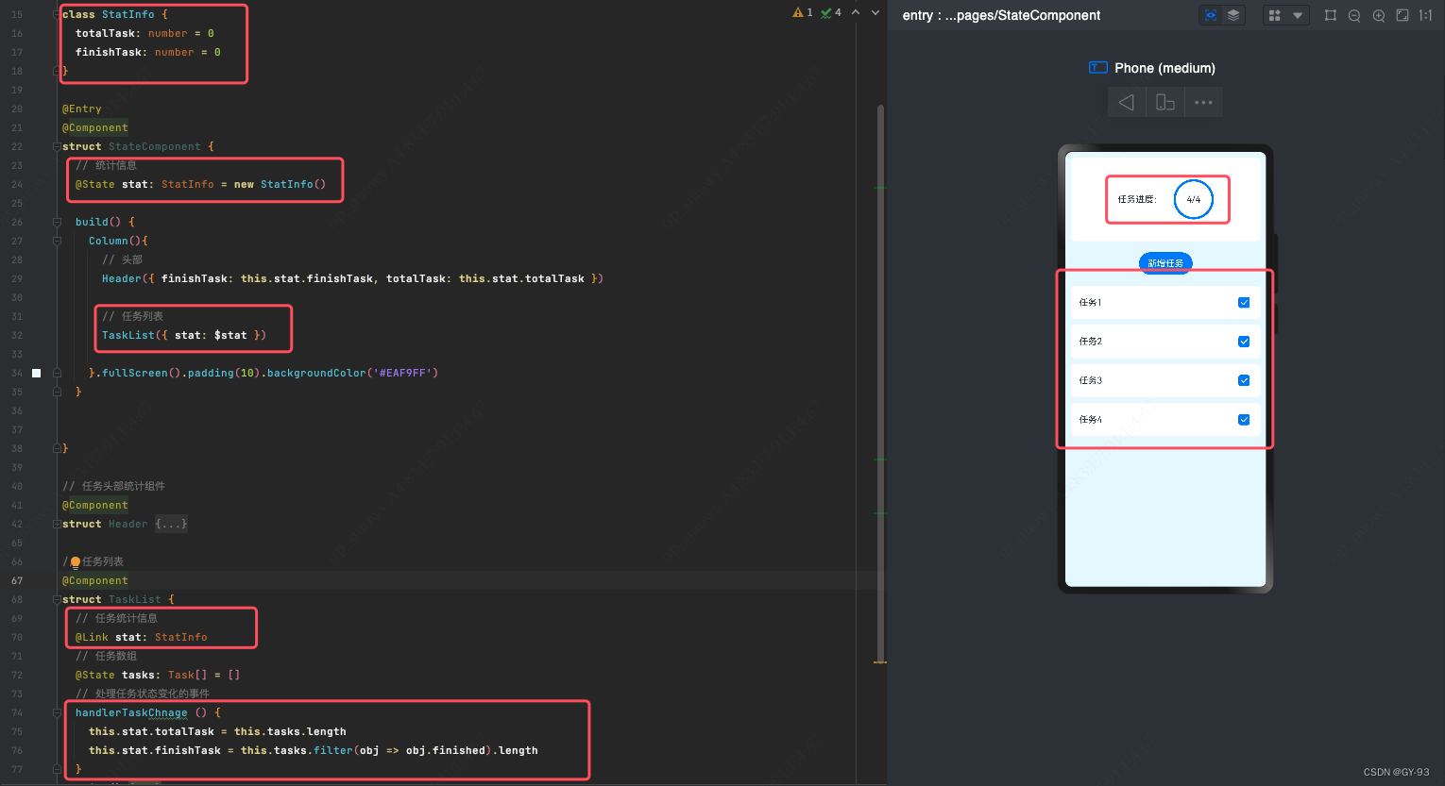The height and width of the screenshot is (786, 1445).
Task: Toggle the previewer Inspector eye icon
Action: (1211, 15)
